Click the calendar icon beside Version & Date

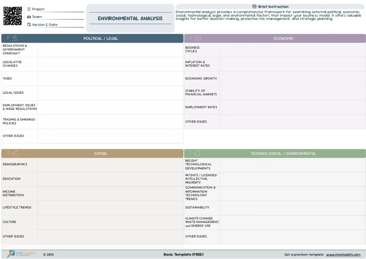point(29,25)
